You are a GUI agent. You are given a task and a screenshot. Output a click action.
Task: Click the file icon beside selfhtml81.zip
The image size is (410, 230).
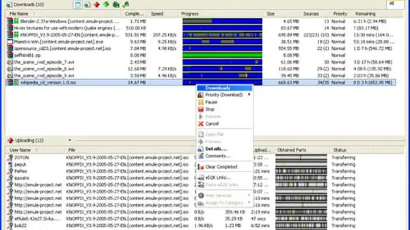[x=10, y=55]
